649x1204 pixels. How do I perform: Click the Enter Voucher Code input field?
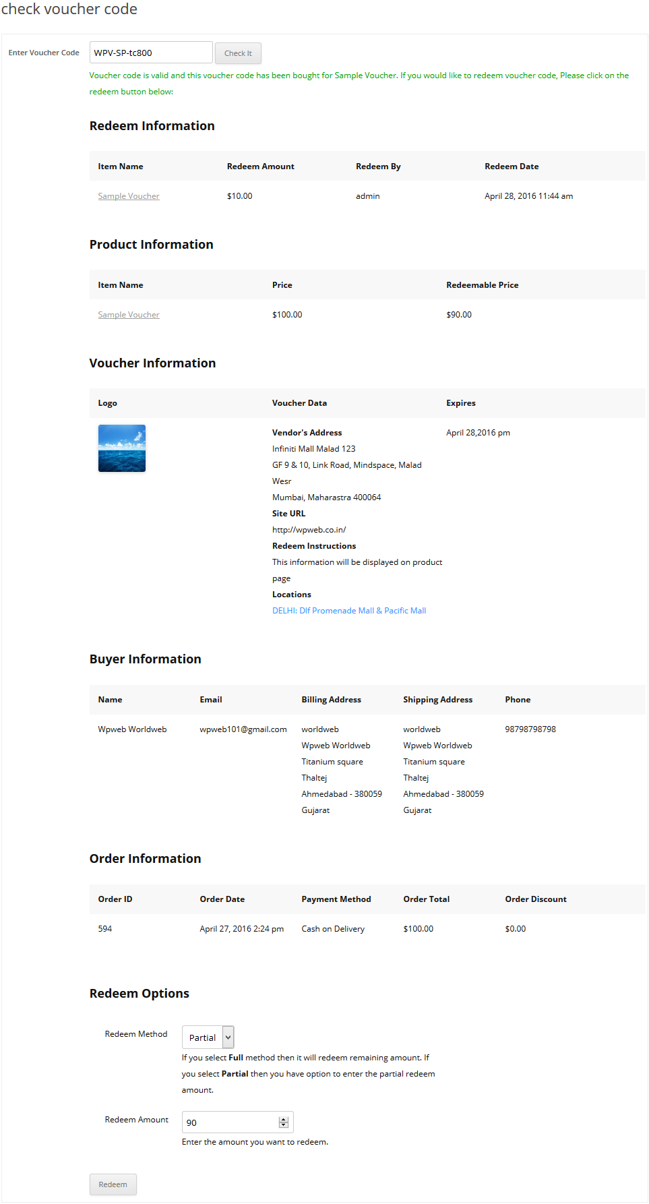point(151,53)
